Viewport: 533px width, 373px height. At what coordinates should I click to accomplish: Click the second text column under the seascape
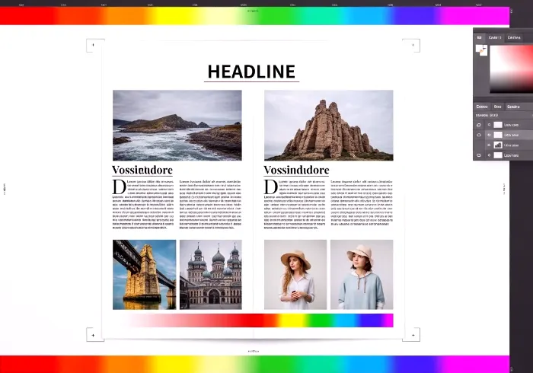point(210,205)
